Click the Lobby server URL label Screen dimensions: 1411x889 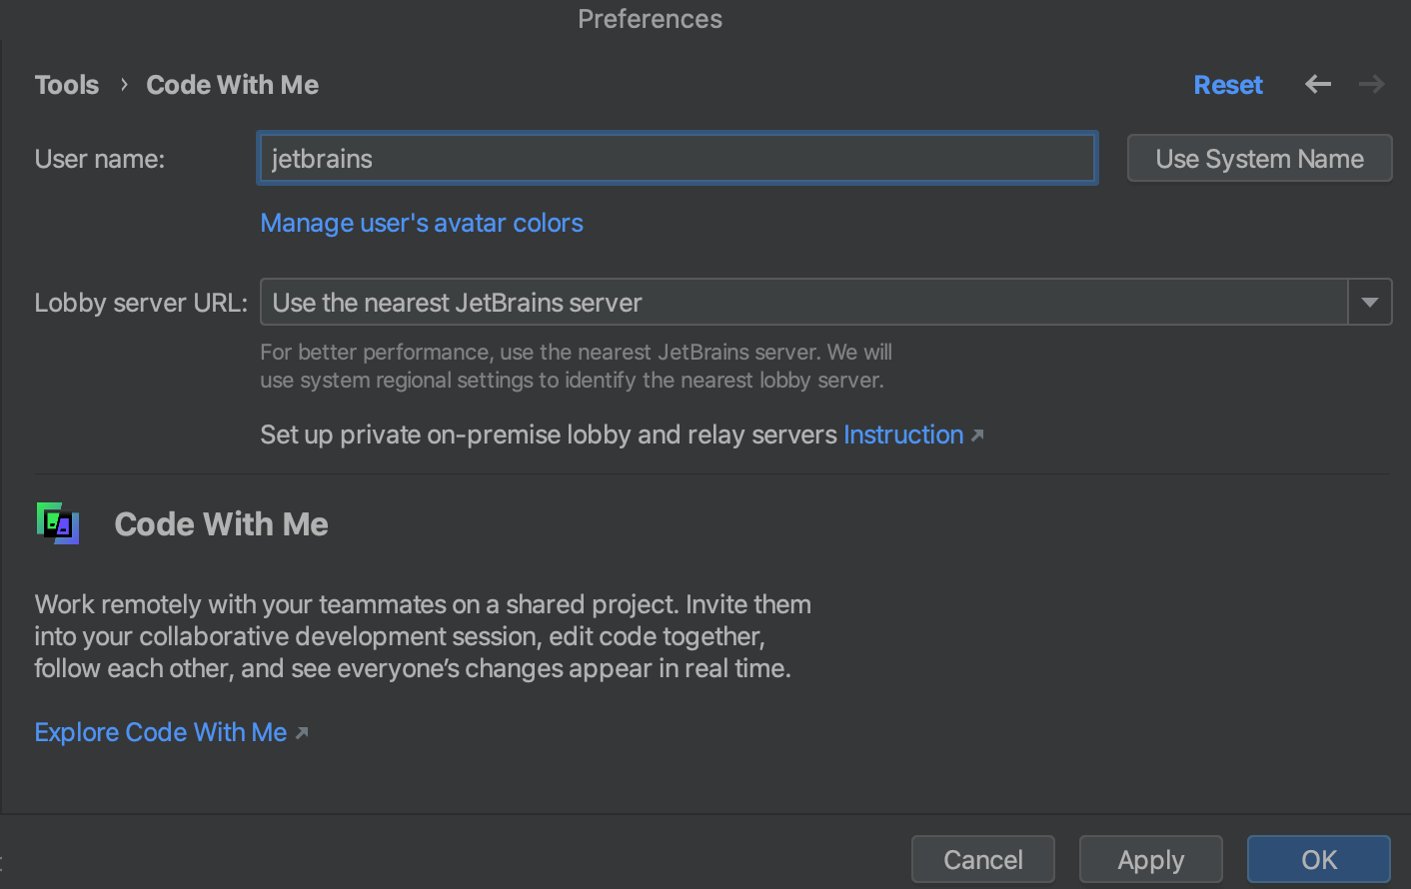[141, 303]
